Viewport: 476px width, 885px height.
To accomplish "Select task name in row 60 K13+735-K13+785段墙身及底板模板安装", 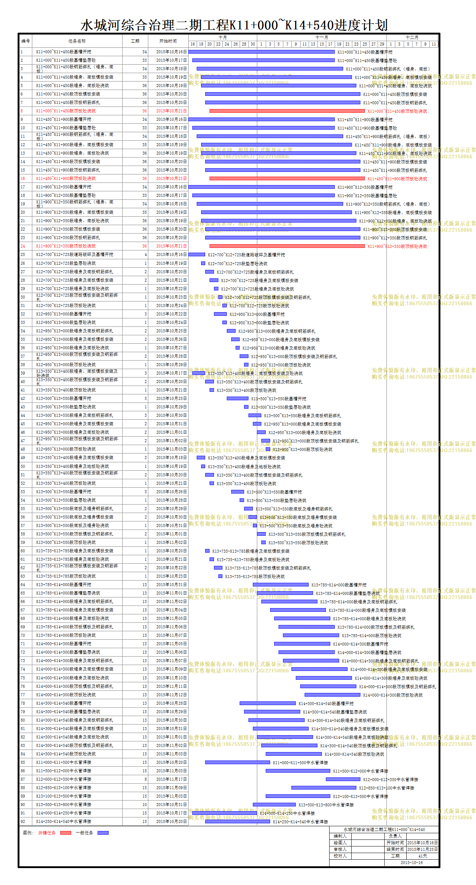I will click(75, 551).
